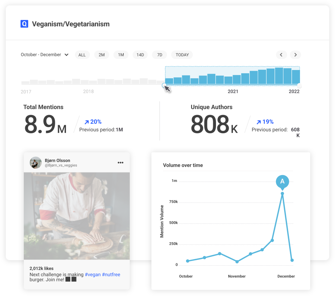Click the 20% mentions increase indicator
The width and height of the screenshot is (335, 296).
point(93,122)
